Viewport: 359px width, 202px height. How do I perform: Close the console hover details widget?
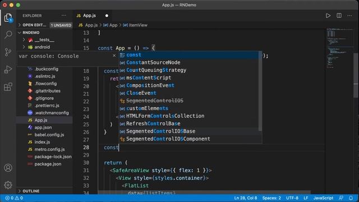[114, 56]
